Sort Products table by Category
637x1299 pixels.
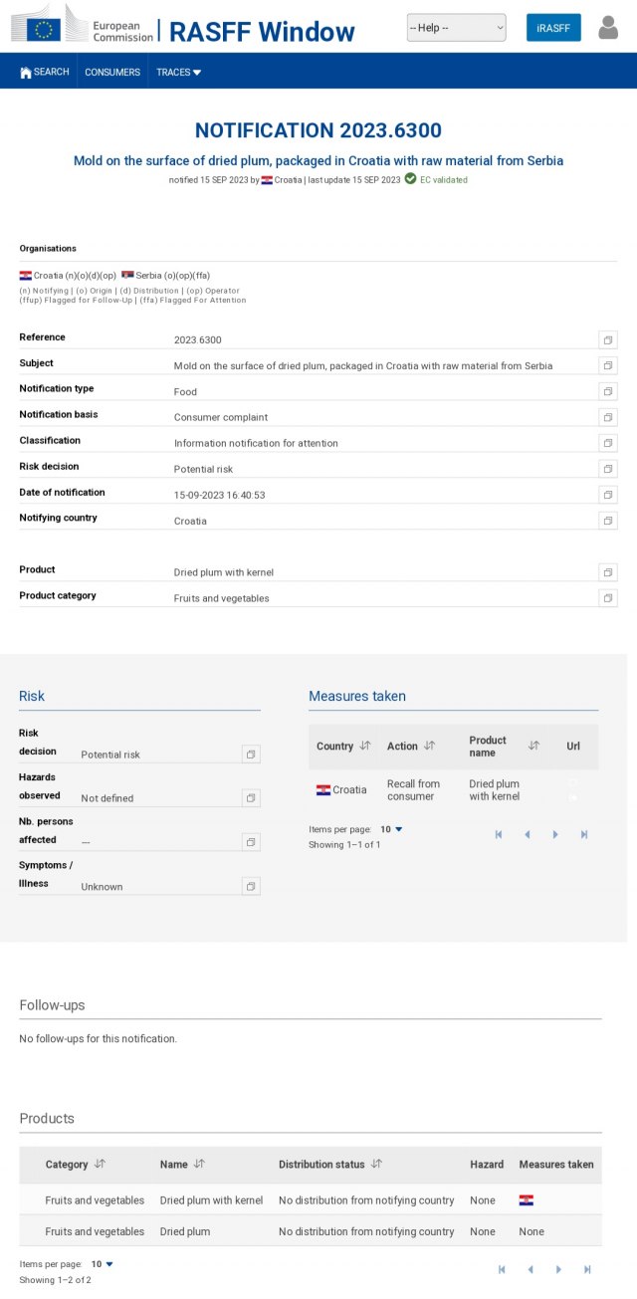[x=100, y=1164]
